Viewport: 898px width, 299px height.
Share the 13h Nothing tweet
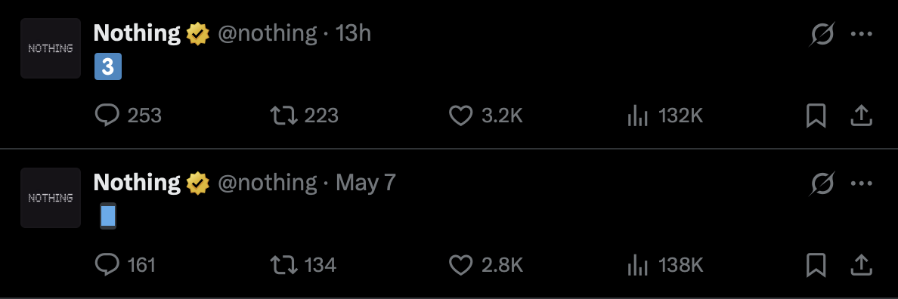861,116
